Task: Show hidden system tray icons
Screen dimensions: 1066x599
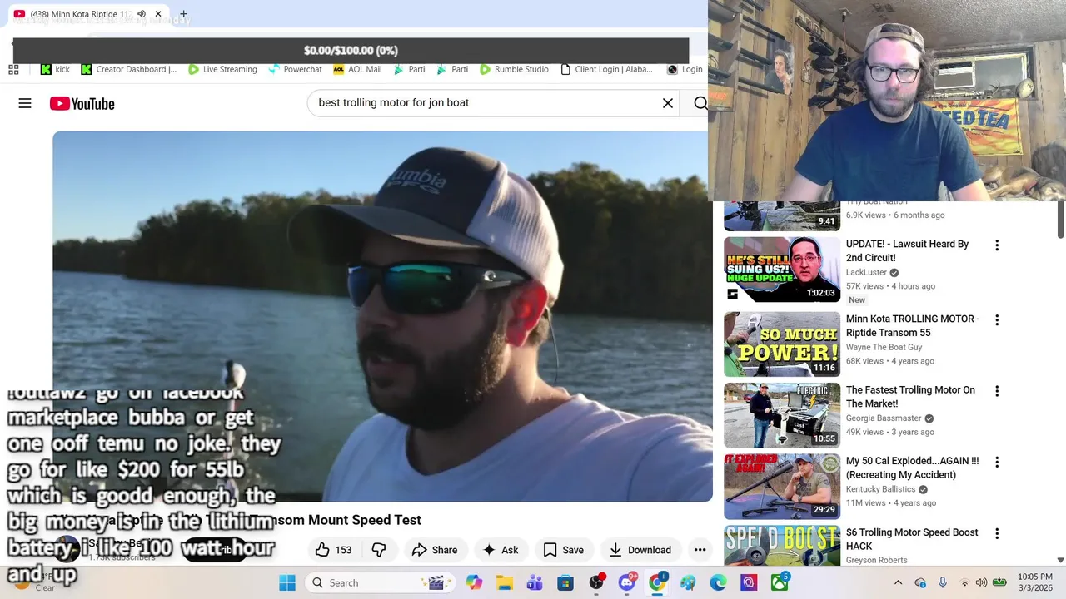Action: 898,582
